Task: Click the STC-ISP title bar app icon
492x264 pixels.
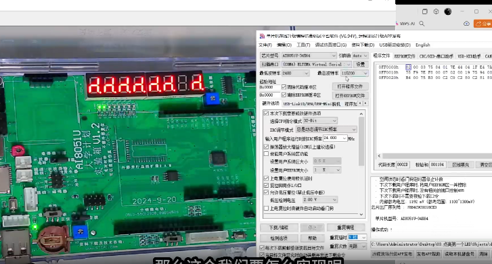Action: pyautogui.click(x=262, y=36)
